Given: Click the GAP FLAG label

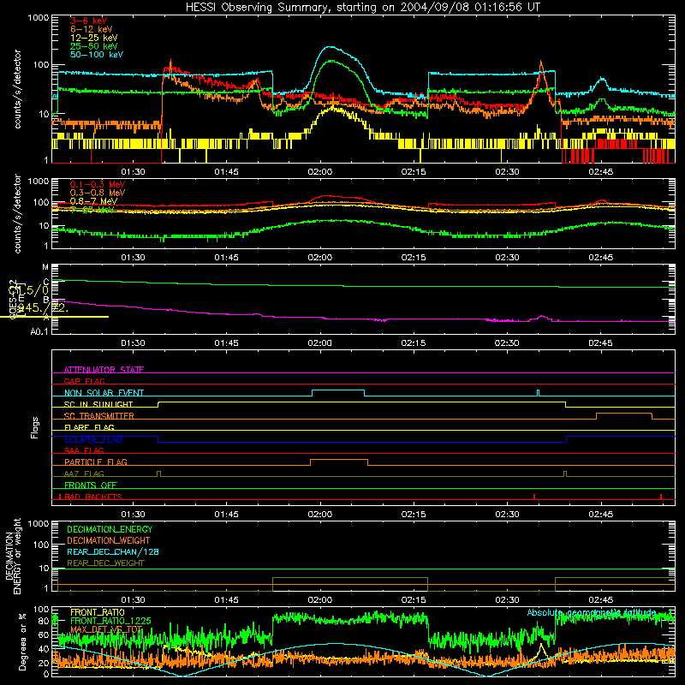Looking at the screenshot, I should 84,381.
